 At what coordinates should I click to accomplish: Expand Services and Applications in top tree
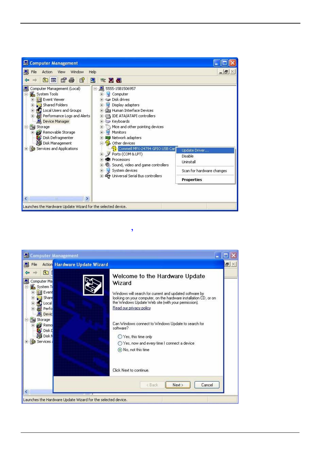point(26,149)
